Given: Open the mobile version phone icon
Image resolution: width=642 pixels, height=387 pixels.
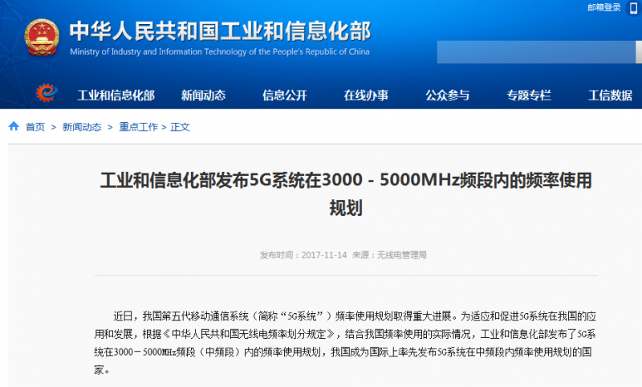Looking at the screenshot, I should (633, 7).
